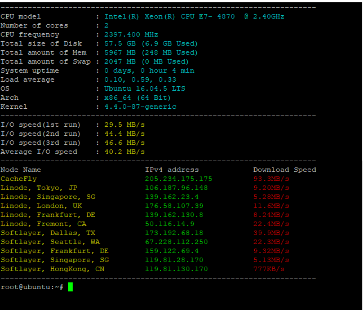Select the Arch value x86_64 (64 Bit)

point(138,98)
